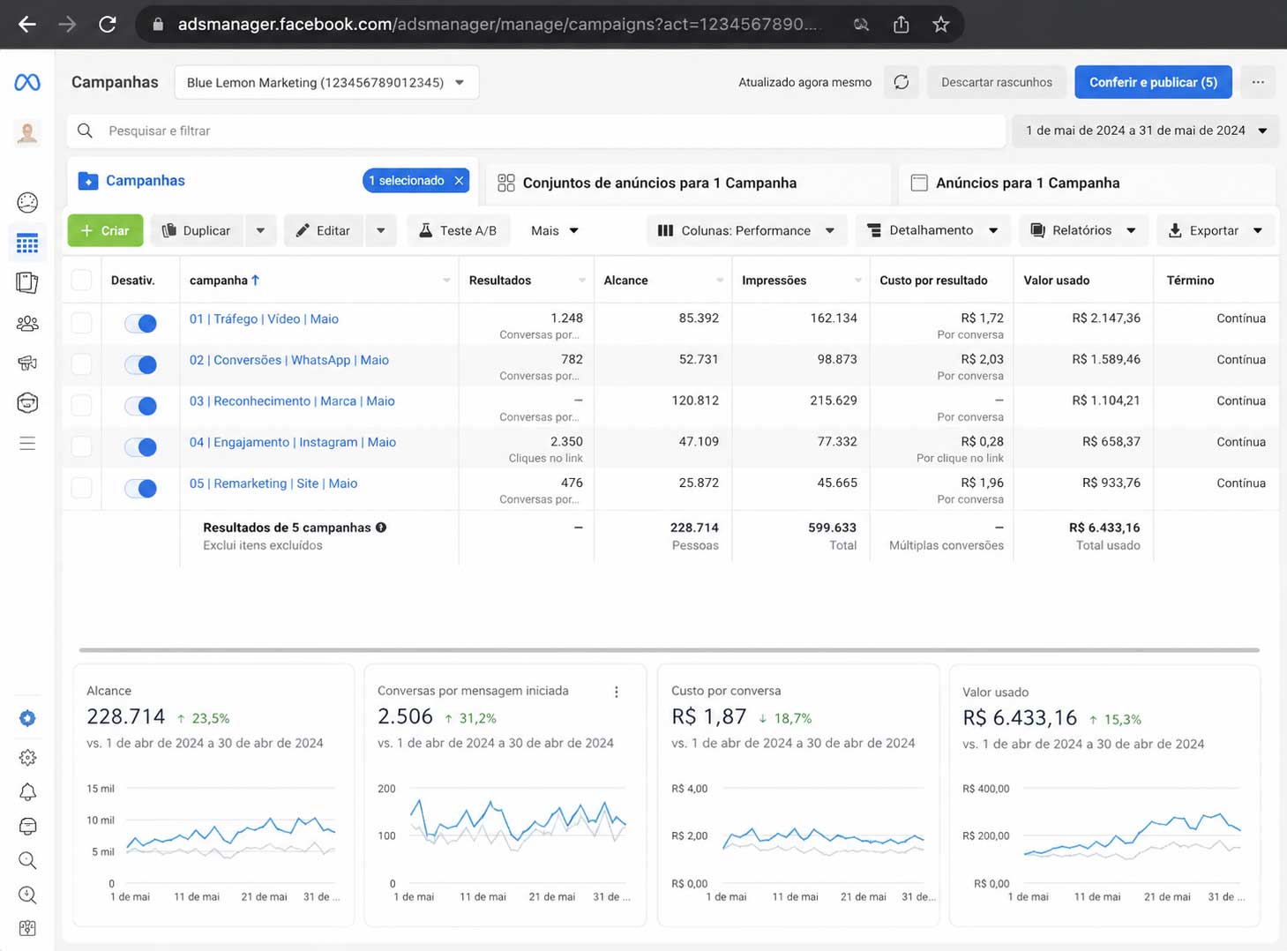
Task: Open the audiences people icon
Action: coord(27,323)
